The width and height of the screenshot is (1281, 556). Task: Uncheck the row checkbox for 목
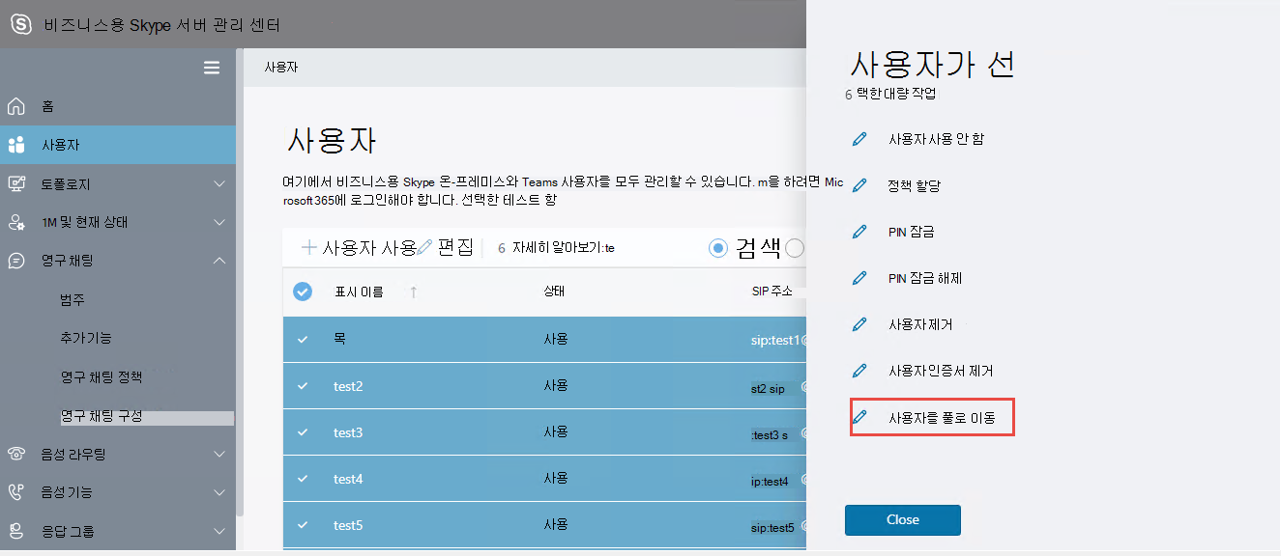click(303, 340)
